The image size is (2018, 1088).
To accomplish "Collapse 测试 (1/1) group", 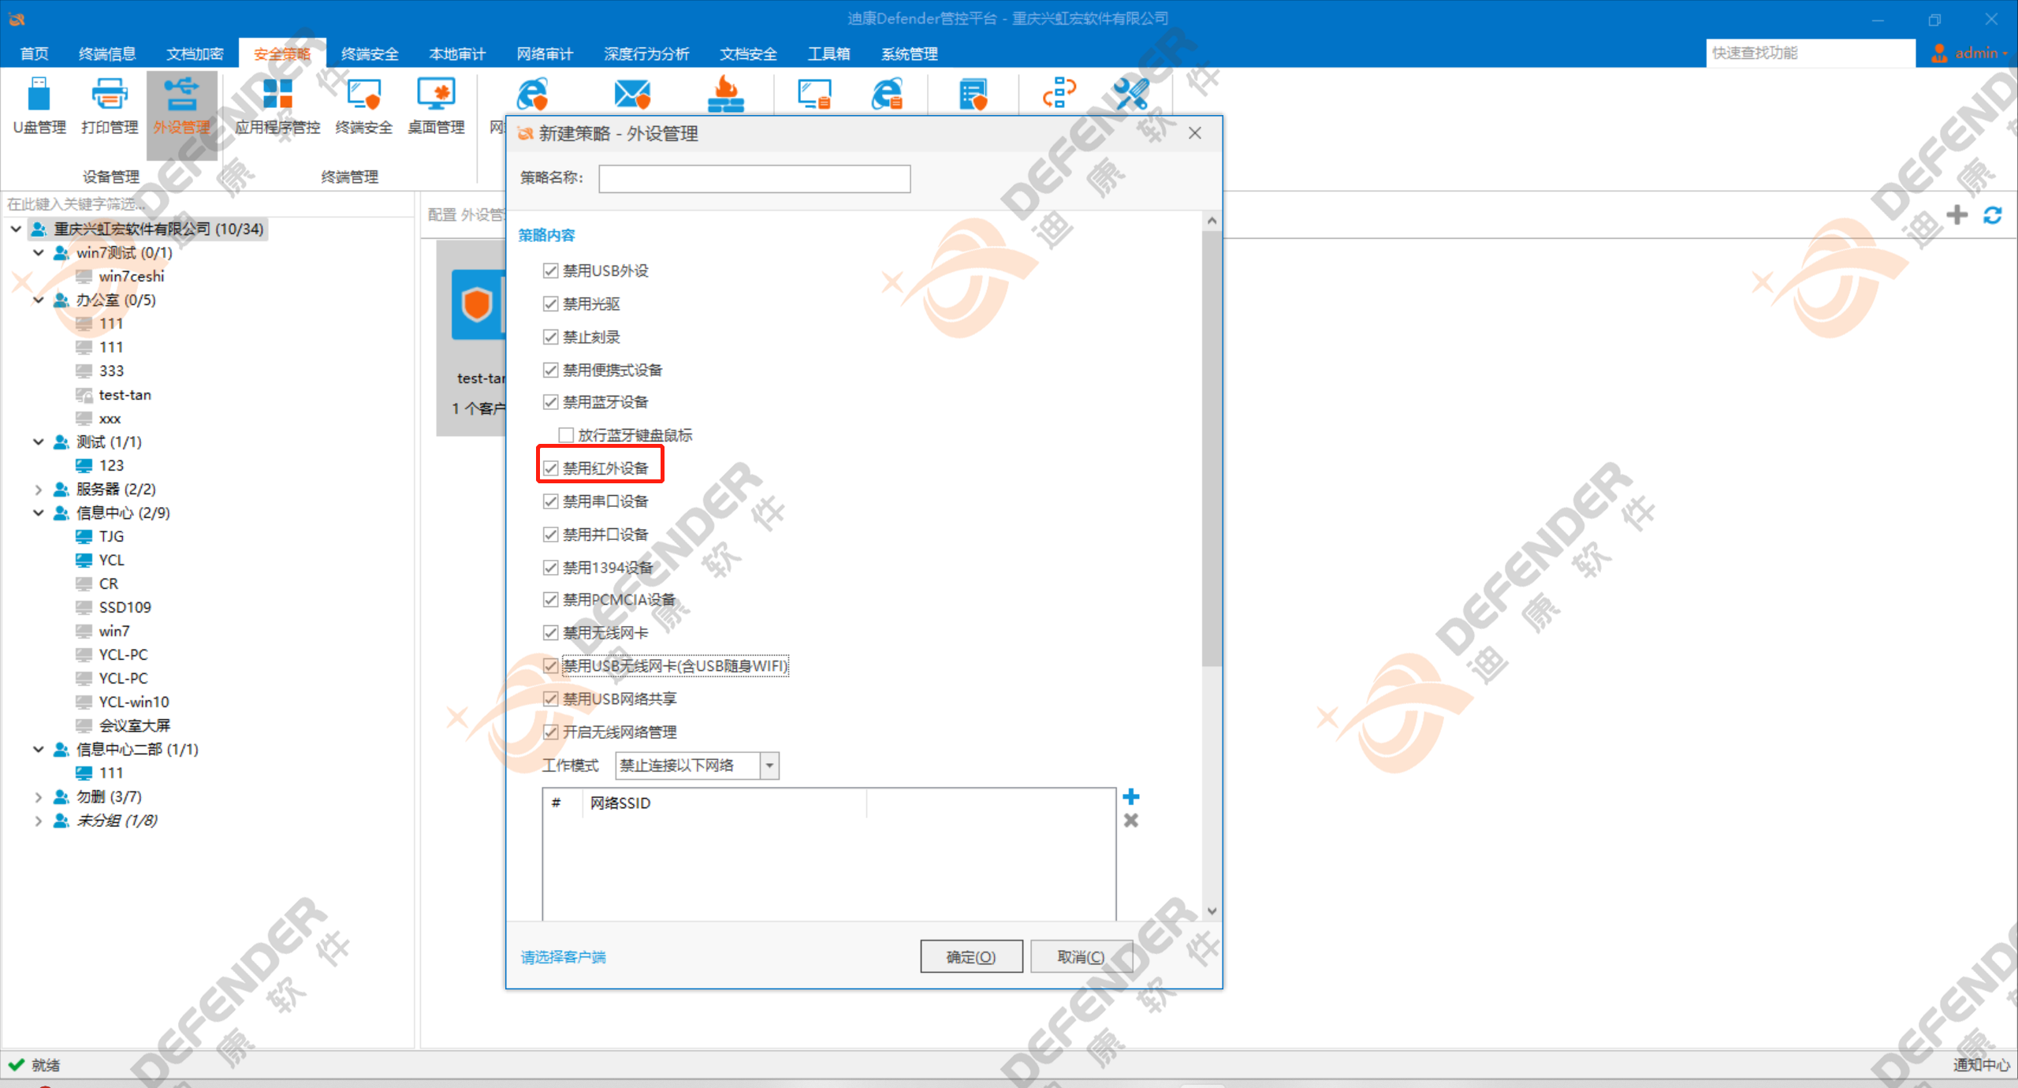I will (38, 442).
